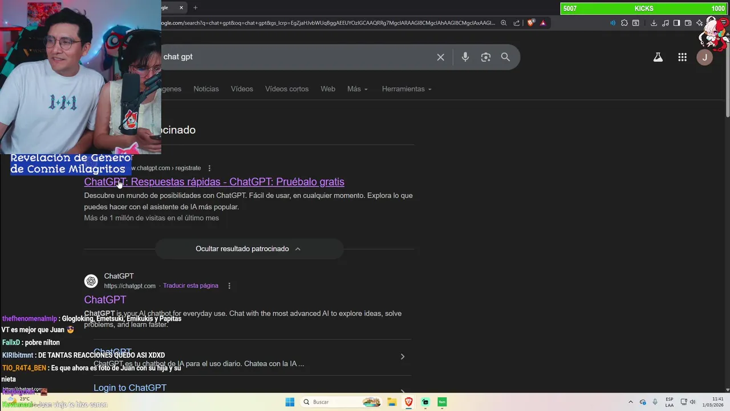
Task: Open the green fom taskbar app
Action: coord(442,402)
